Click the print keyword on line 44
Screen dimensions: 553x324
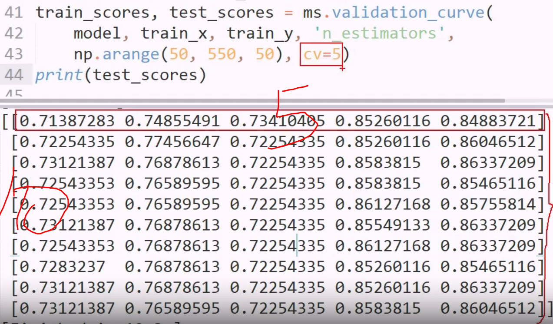[x=59, y=75]
